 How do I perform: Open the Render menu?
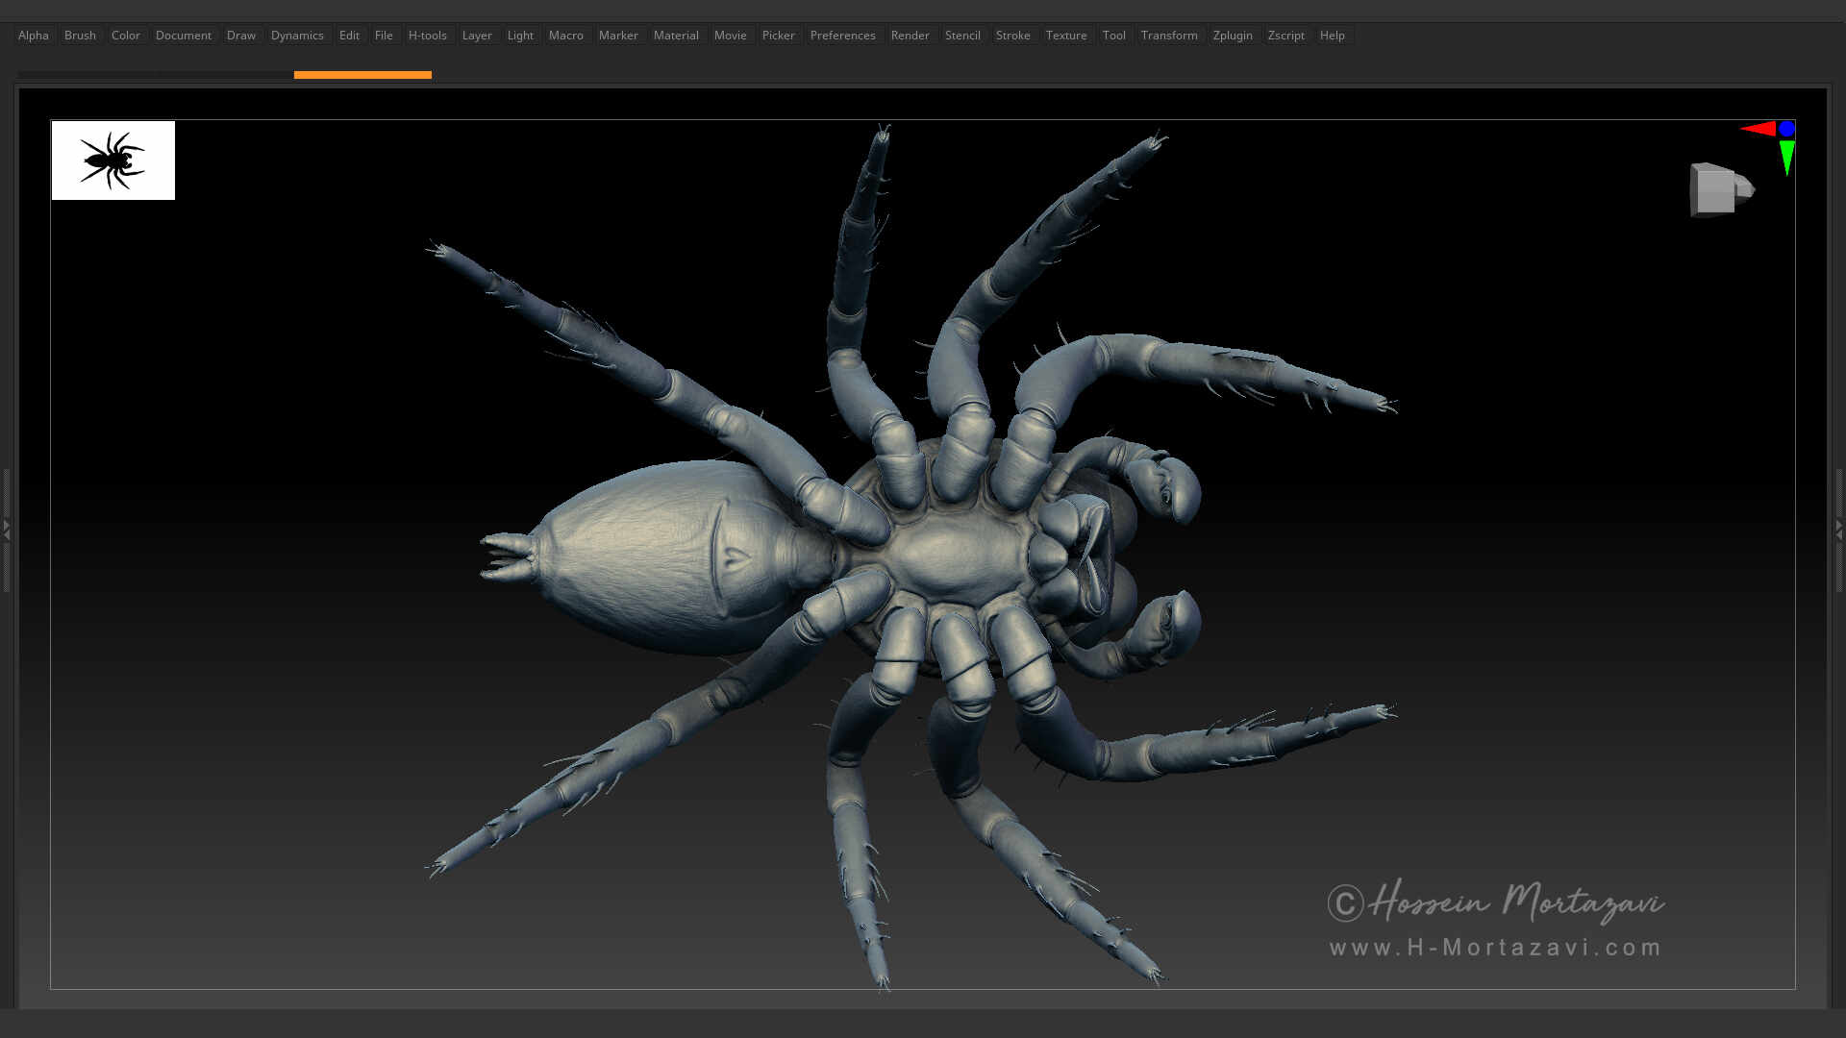(910, 35)
